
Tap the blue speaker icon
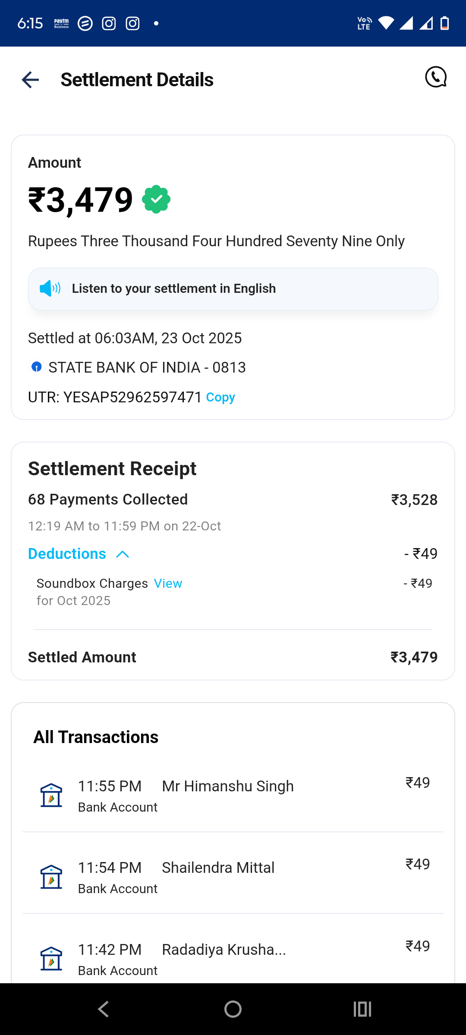50,288
